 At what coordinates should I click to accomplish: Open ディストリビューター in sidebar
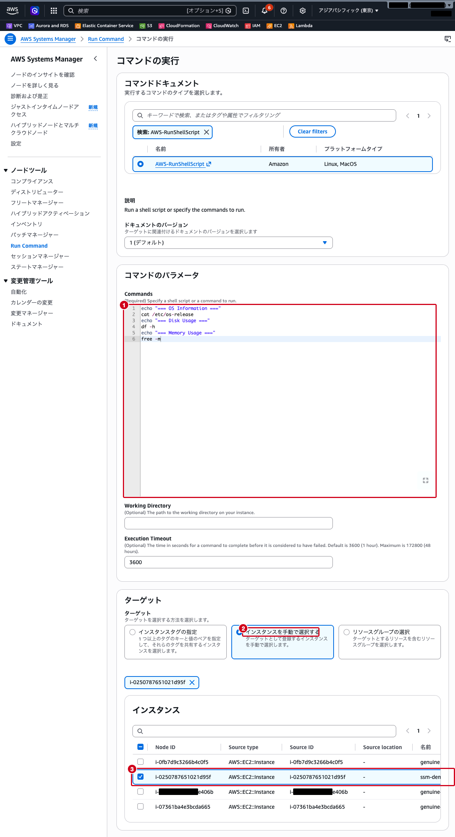point(37,192)
